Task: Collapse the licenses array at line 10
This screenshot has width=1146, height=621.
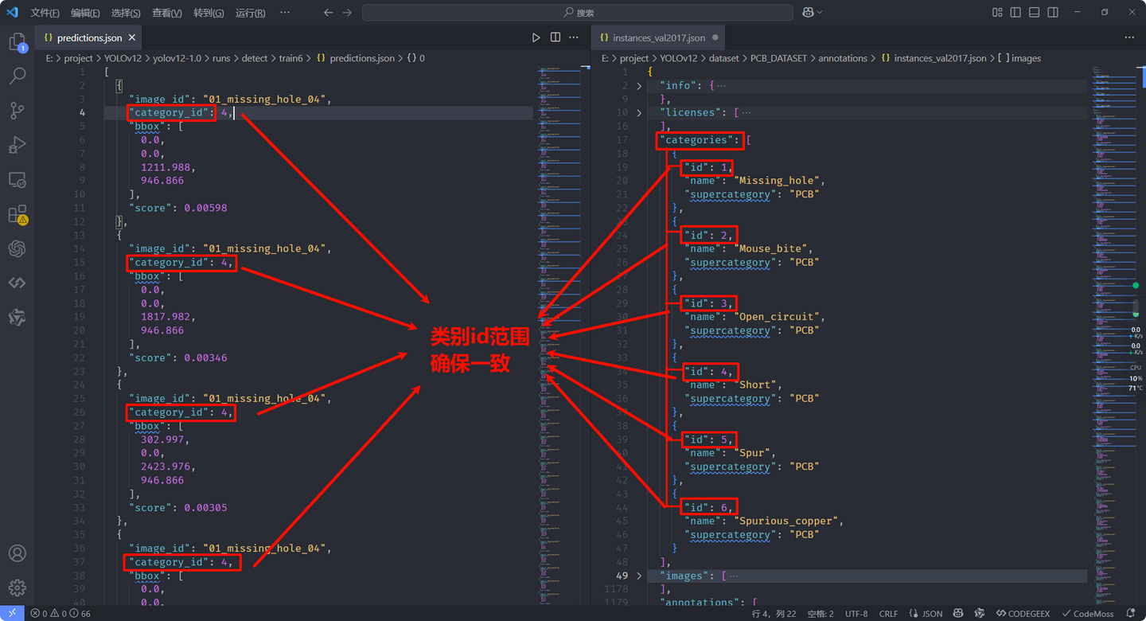Action: (x=640, y=112)
